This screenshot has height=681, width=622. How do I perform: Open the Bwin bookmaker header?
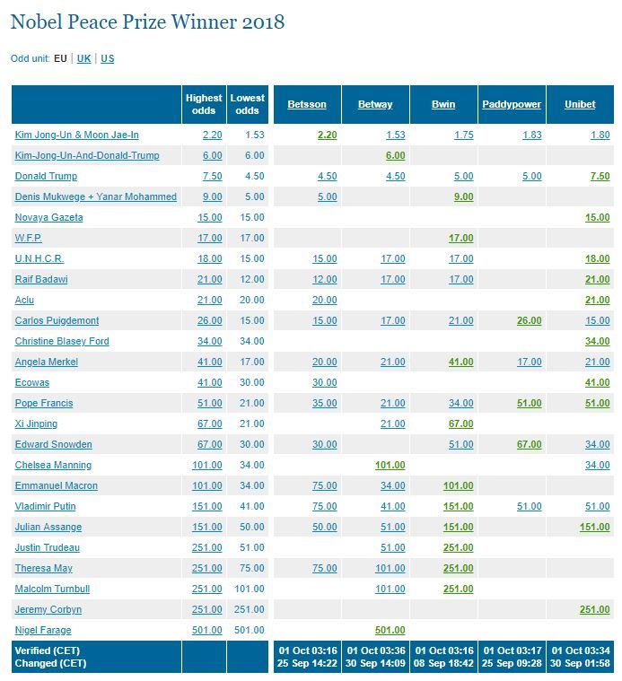point(443,104)
